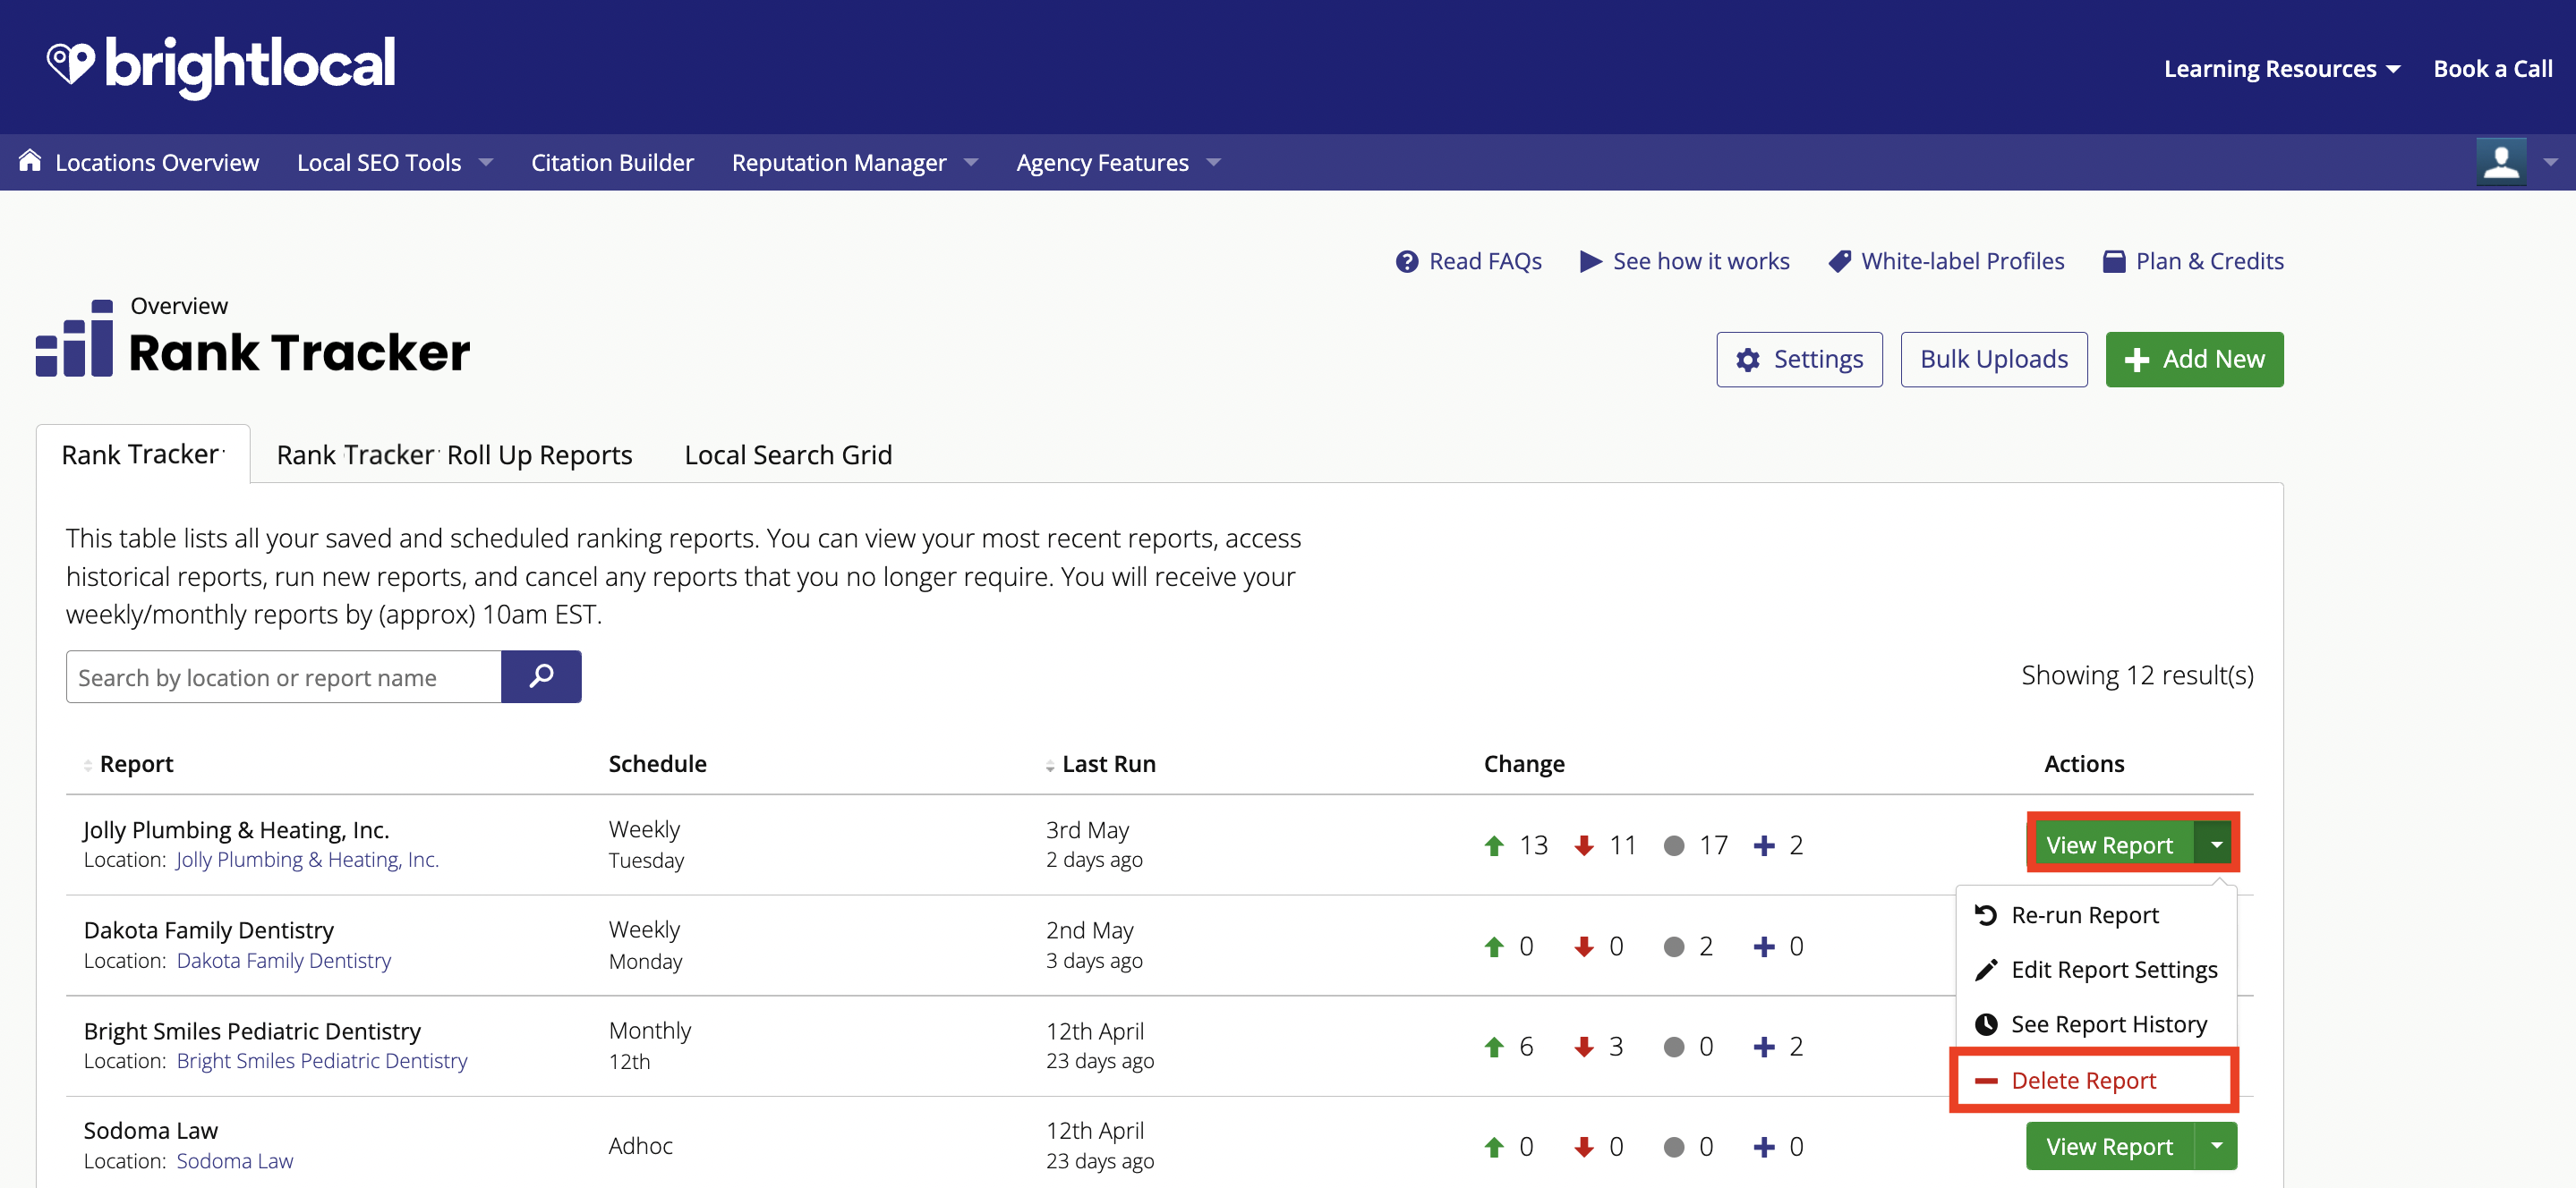
Task: Click red down arrow in Bright Smiles row
Action: click(x=1584, y=1048)
